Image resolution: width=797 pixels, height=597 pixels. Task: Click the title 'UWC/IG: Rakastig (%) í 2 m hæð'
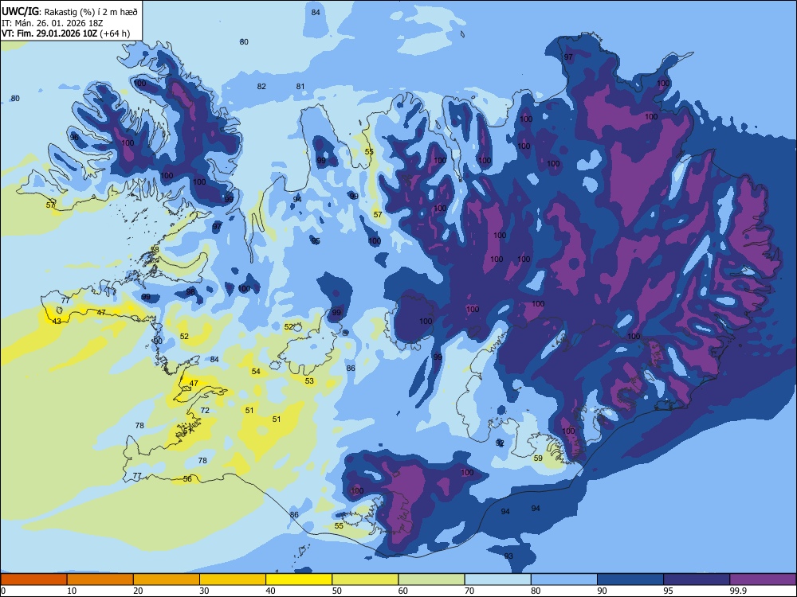[x=69, y=12]
